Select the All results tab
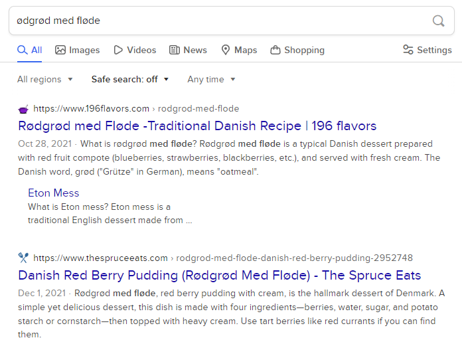The height and width of the screenshot is (350, 462). 30,50
